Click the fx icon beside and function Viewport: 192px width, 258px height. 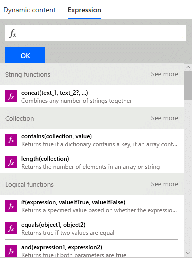11,251
